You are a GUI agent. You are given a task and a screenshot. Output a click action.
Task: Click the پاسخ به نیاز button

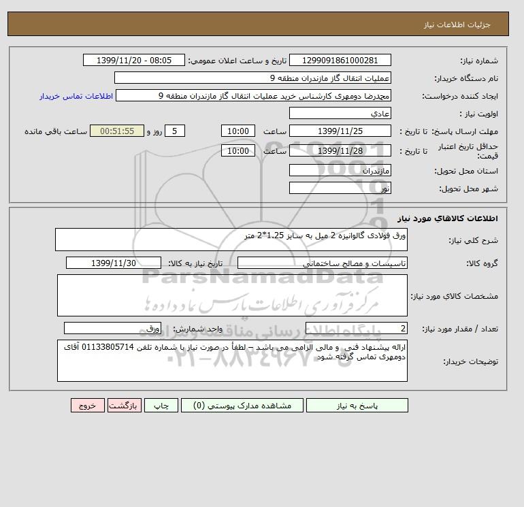(x=357, y=405)
